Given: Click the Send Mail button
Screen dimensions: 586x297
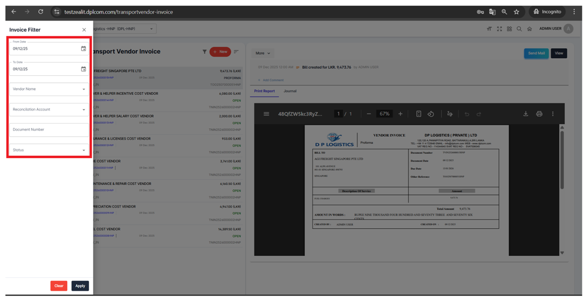Looking at the screenshot, I should coord(536,53).
